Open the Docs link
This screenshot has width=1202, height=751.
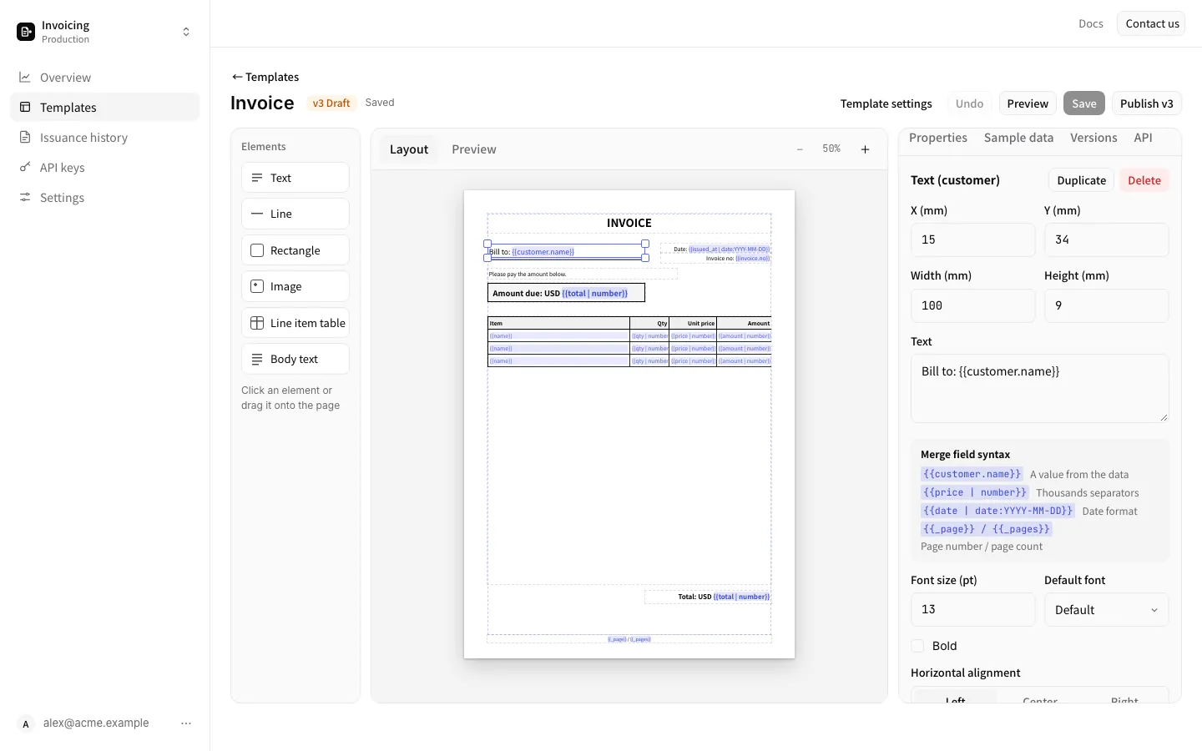point(1091,23)
